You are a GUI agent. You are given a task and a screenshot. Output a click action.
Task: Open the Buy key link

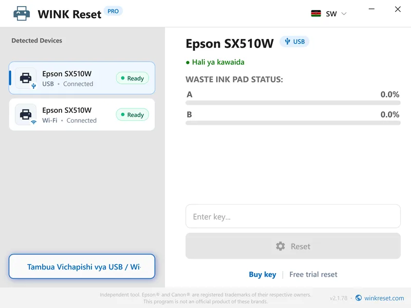pos(263,274)
